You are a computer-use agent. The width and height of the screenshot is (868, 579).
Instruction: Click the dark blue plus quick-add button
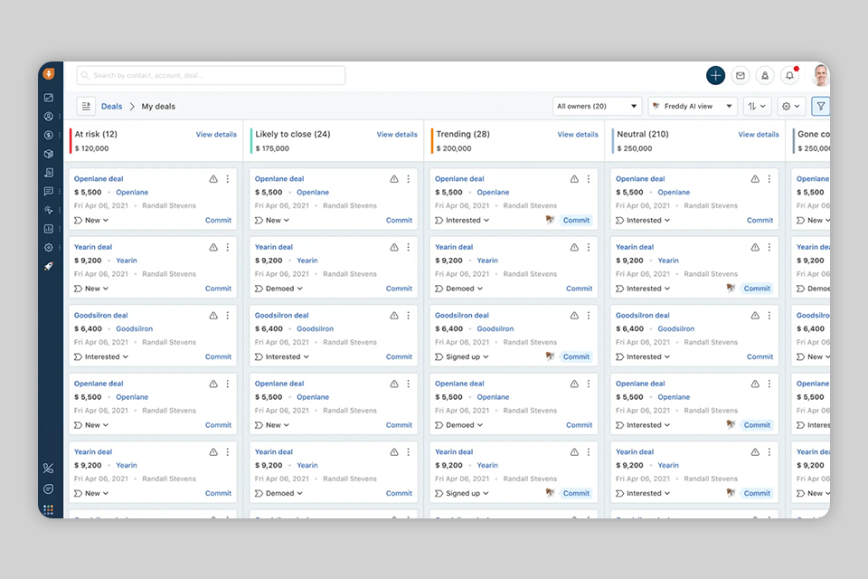715,75
